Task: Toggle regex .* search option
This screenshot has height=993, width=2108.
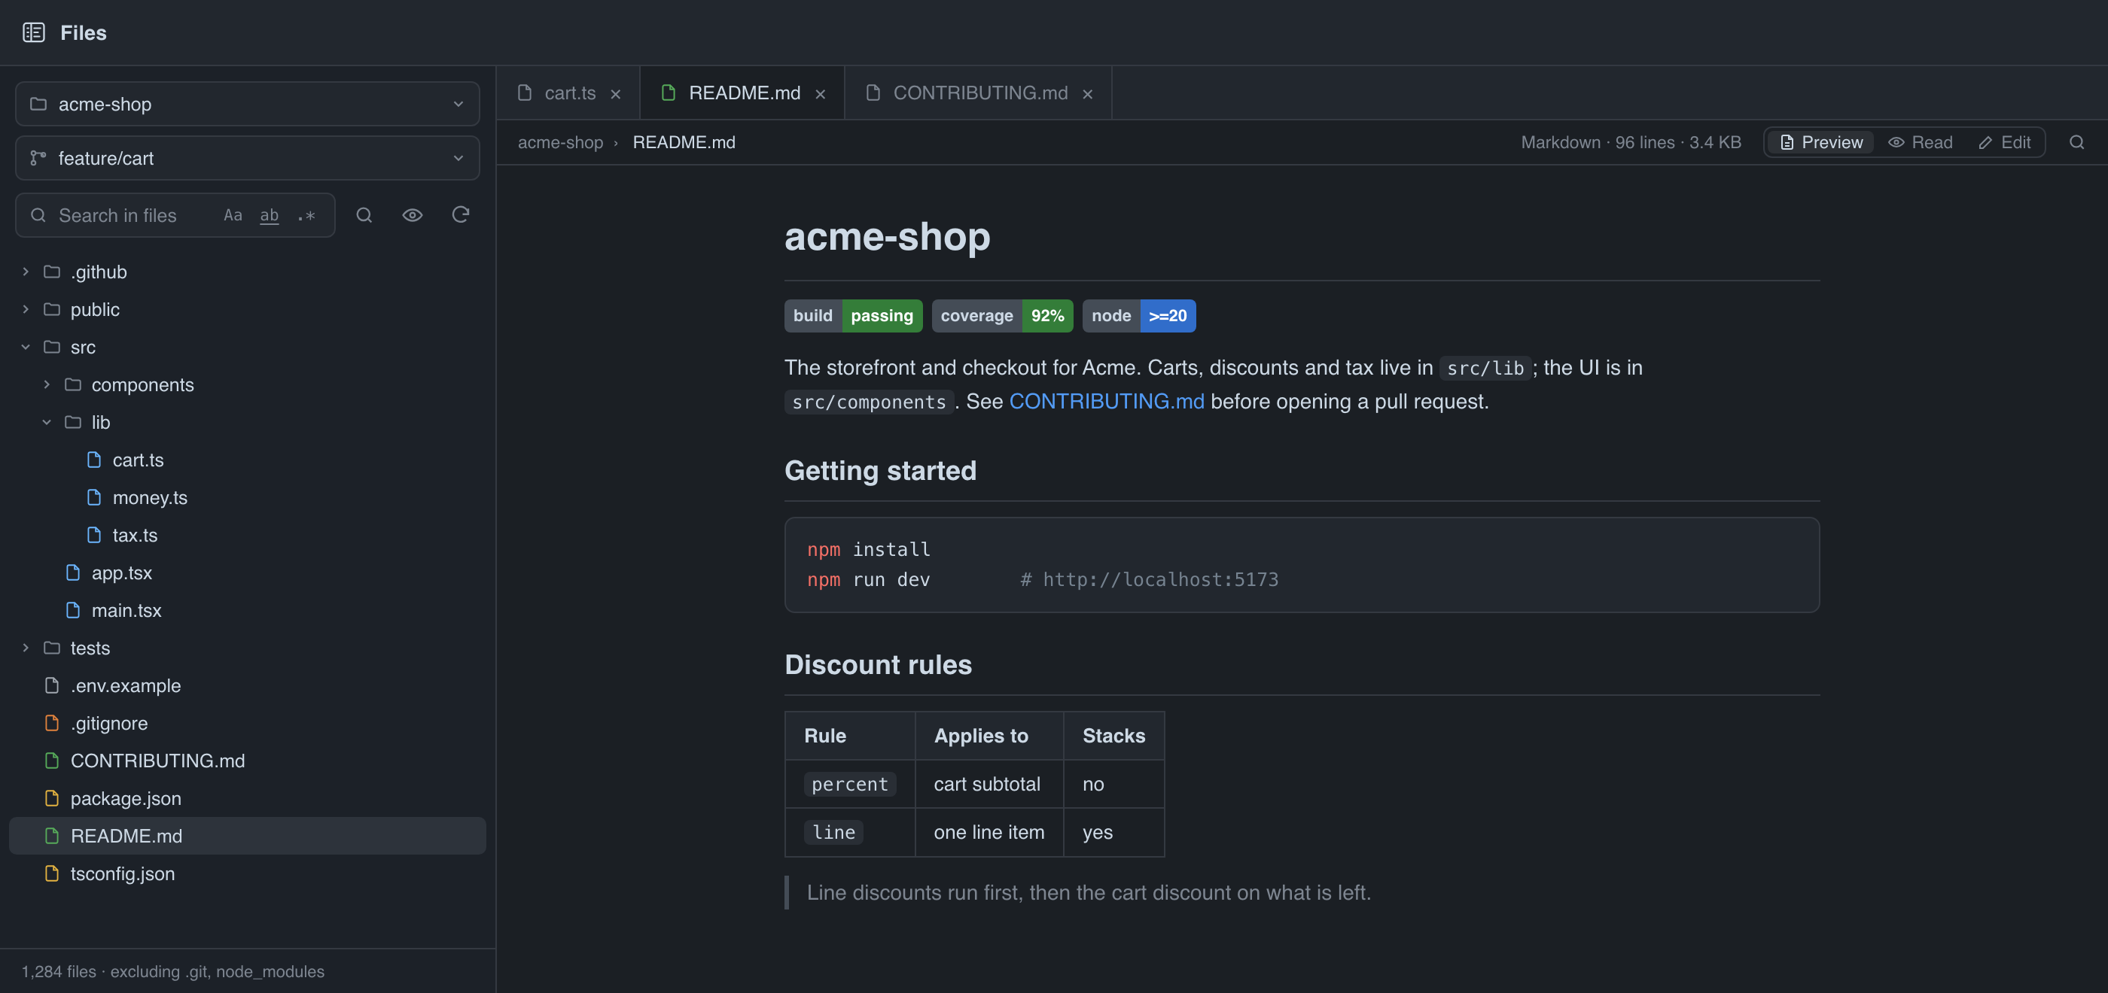Action: [306, 215]
